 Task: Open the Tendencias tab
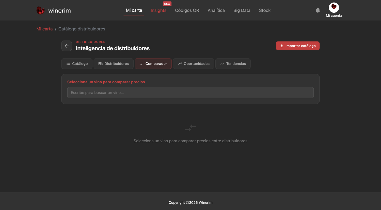pyautogui.click(x=233, y=64)
